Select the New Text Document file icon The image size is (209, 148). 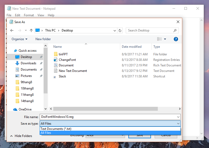click(56, 71)
